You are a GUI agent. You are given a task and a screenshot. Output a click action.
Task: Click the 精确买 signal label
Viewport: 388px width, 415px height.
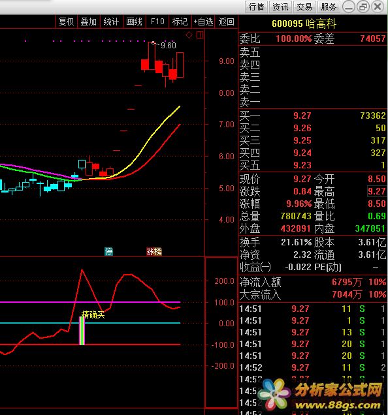tap(93, 315)
